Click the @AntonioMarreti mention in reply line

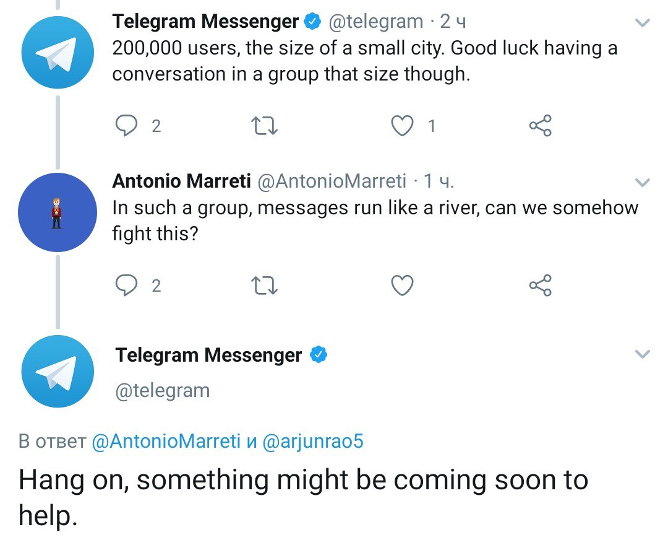166,442
